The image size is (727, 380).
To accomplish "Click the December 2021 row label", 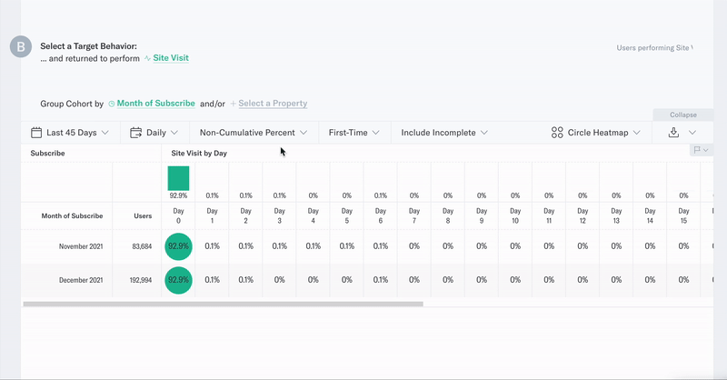I will point(81,280).
